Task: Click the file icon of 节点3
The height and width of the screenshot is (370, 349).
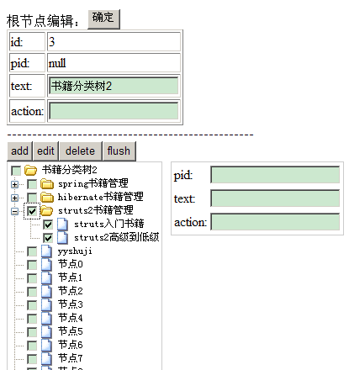Action: pyautogui.click(x=46, y=304)
